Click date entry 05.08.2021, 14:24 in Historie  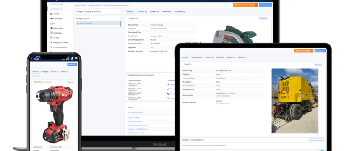(135, 97)
